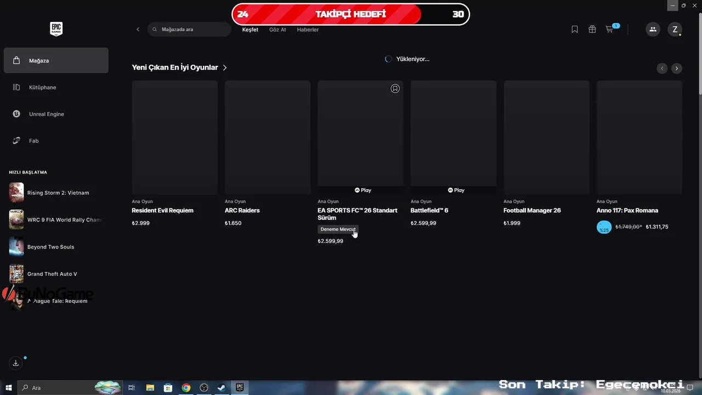Add EA SPORTS FC 26 to wishlist

tap(395, 88)
